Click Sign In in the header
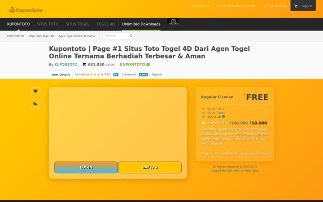 pyautogui.click(x=307, y=6)
